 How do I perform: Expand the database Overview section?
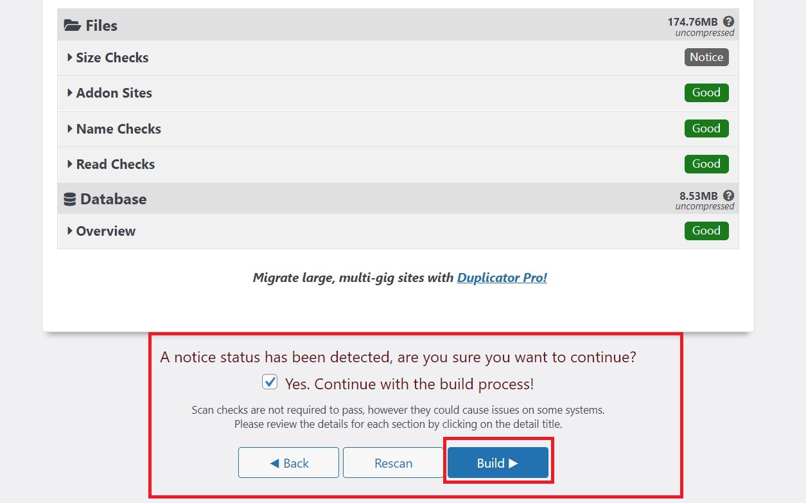tap(105, 231)
